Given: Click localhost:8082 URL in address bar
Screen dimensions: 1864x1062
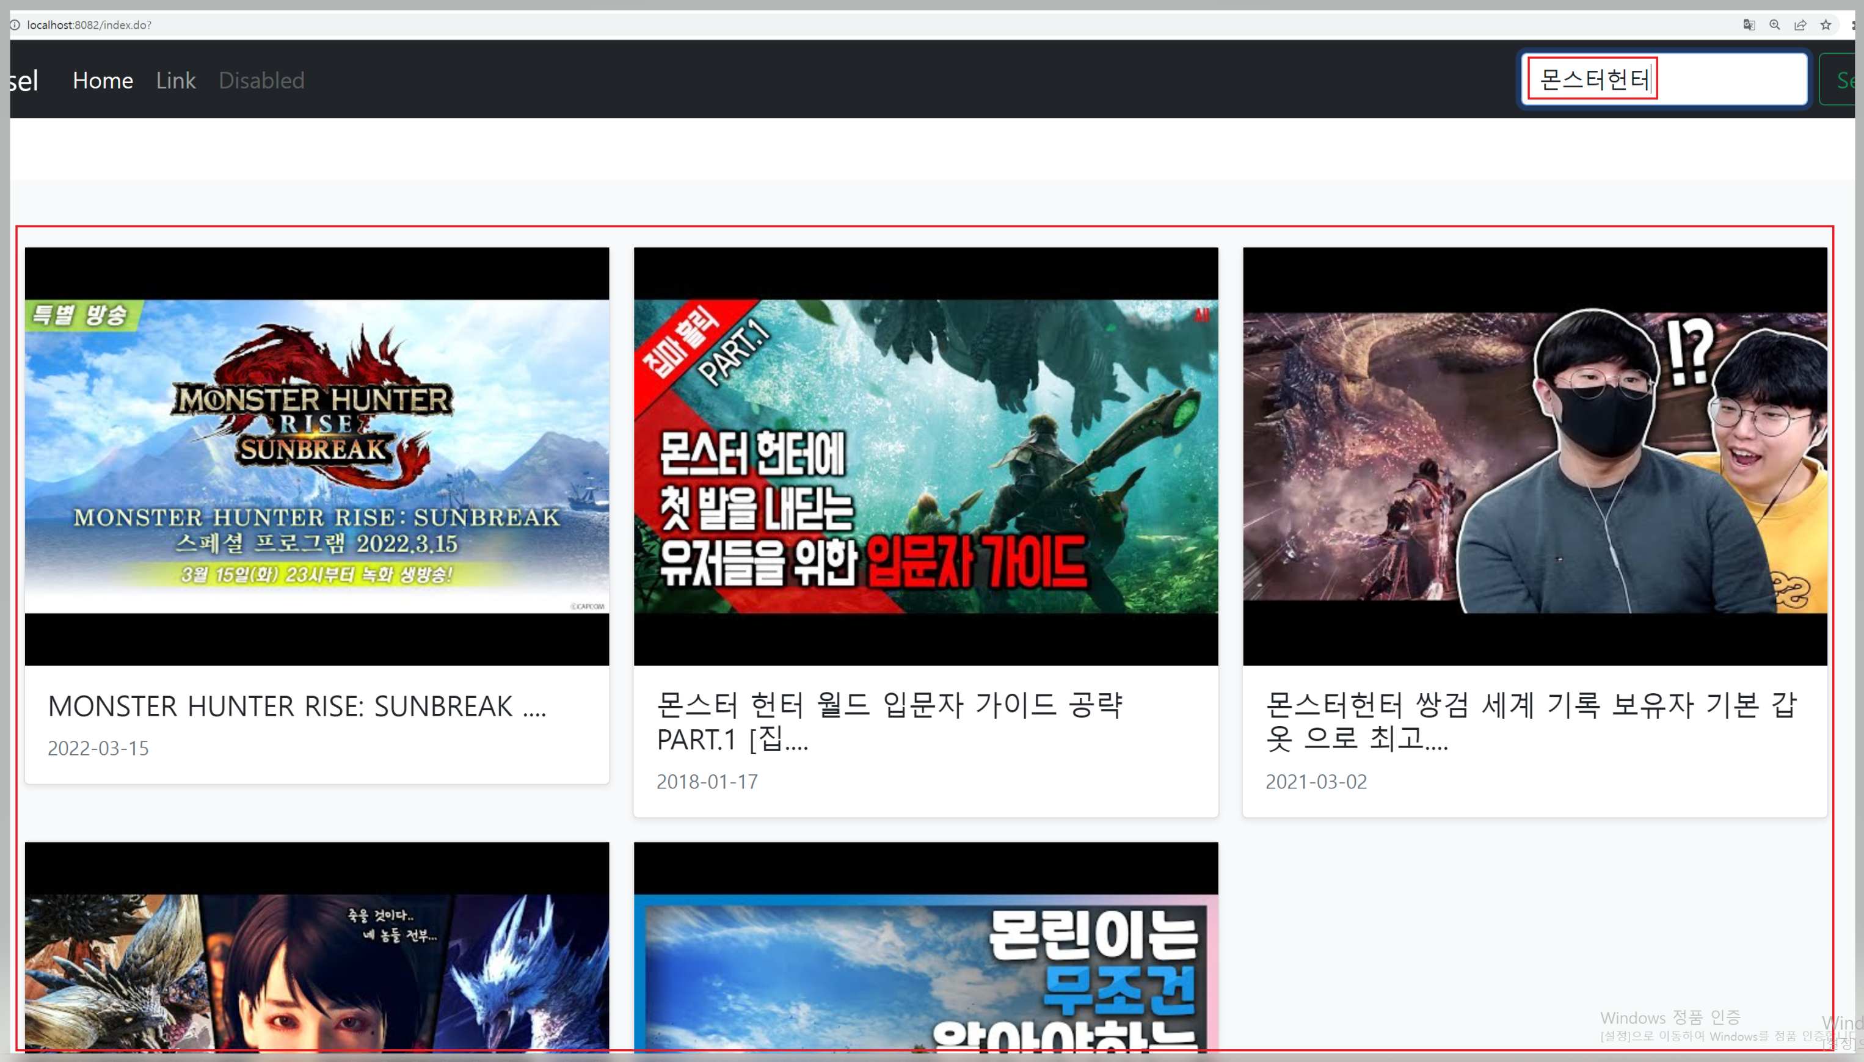Looking at the screenshot, I should [x=89, y=25].
